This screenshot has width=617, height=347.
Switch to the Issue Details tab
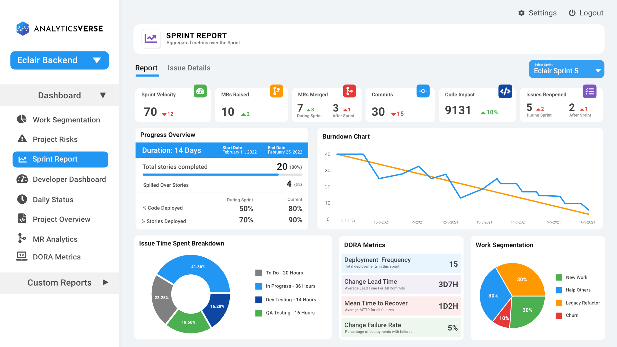(x=189, y=68)
